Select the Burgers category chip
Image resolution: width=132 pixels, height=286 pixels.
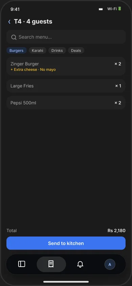click(16, 50)
